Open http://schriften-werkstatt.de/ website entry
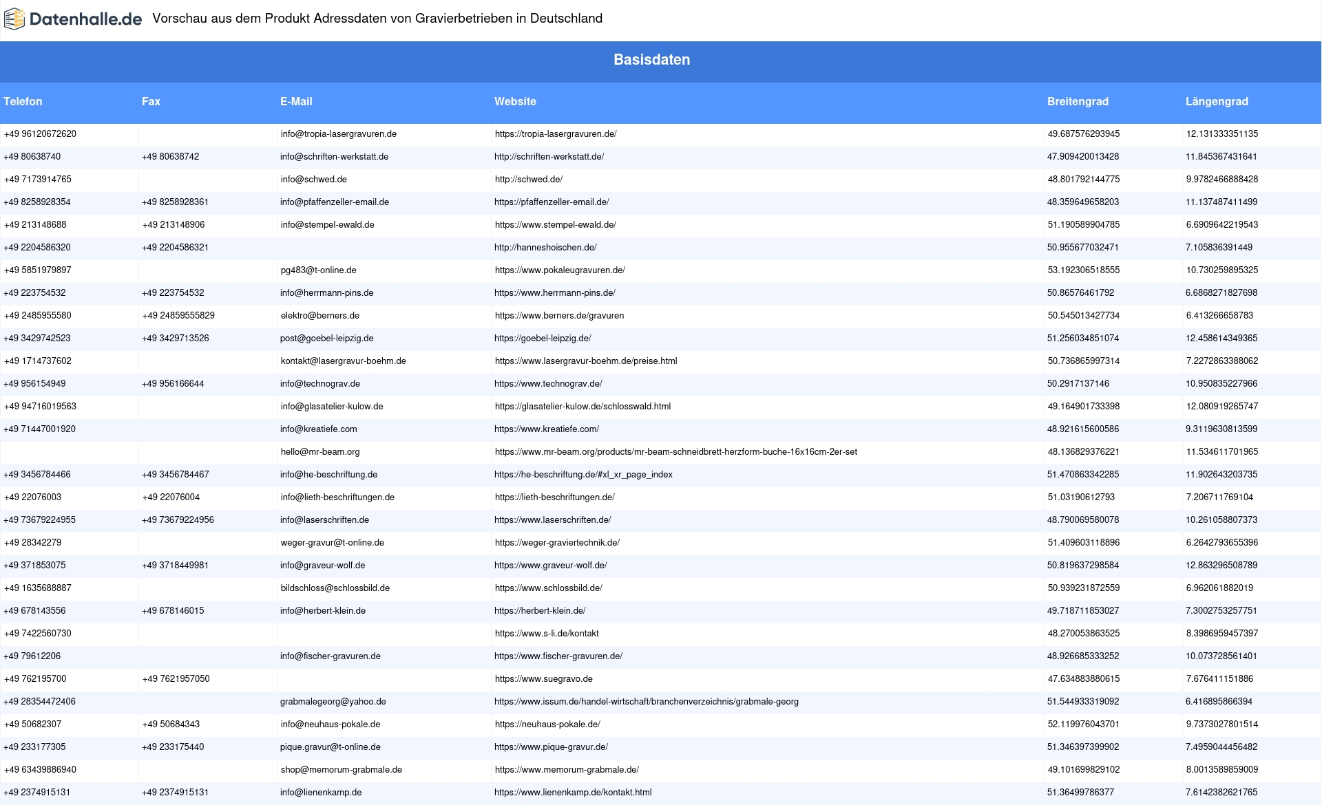This screenshot has width=1322, height=805. coord(549,157)
